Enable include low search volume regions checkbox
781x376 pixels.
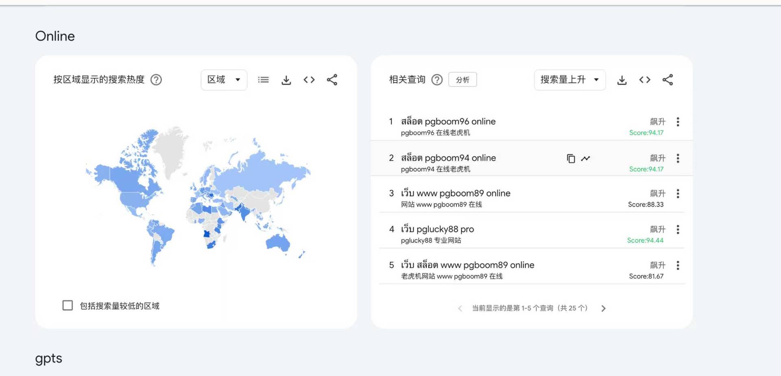tap(68, 305)
